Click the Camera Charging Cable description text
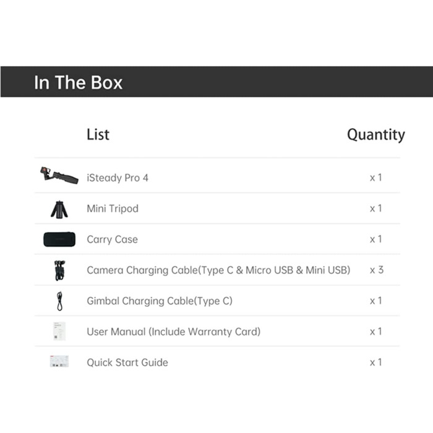 218,270
